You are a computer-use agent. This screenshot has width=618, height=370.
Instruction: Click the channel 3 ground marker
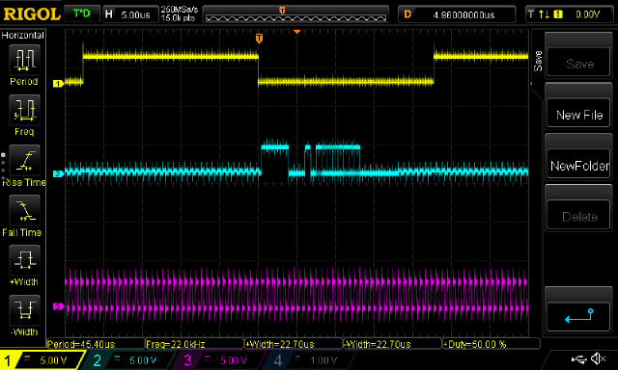click(58, 305)
